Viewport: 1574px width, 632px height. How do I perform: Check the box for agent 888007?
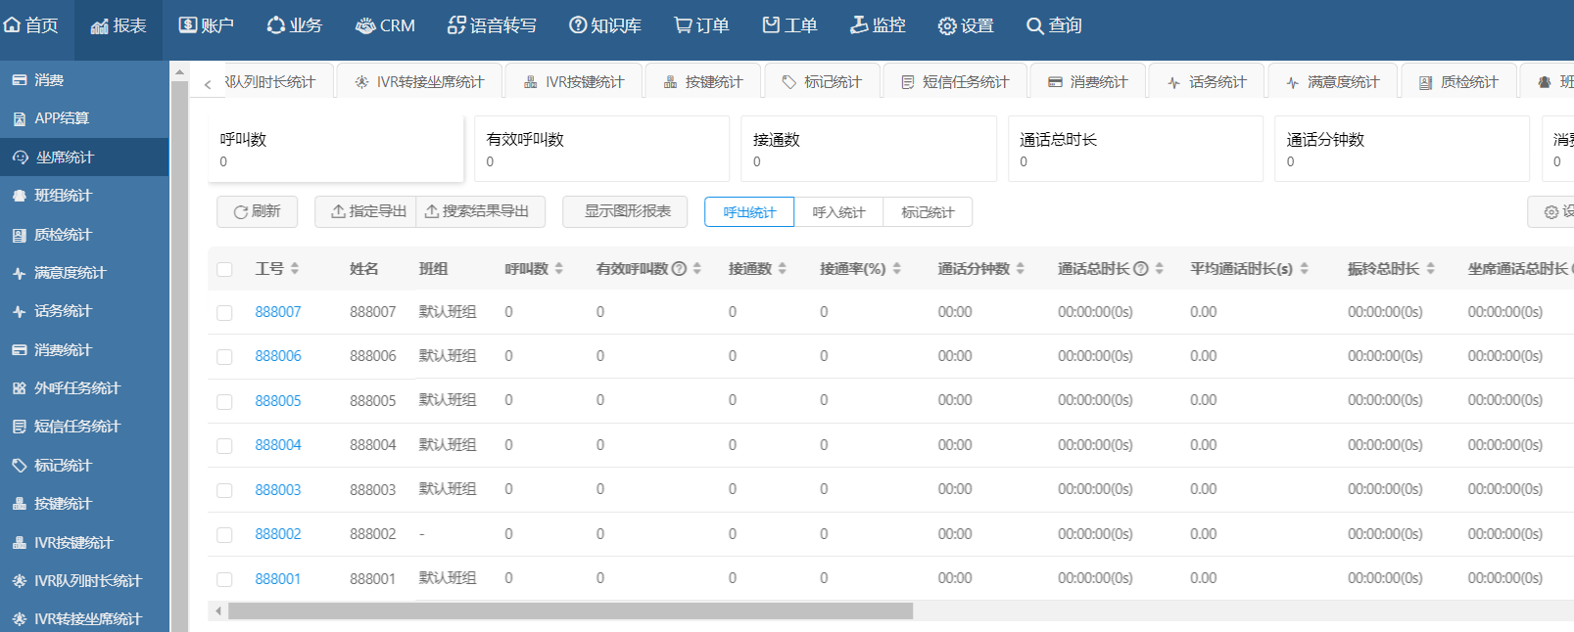[224, 313]
